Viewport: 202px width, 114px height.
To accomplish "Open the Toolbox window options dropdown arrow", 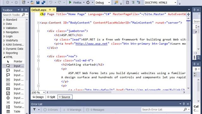I will coord(18,10).
